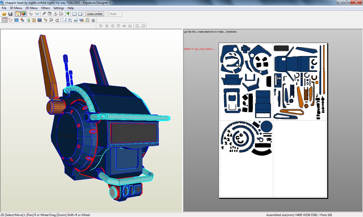Switch to the right-shaded pane layout icon
This screenshot has width=363, height=217.
80,14
